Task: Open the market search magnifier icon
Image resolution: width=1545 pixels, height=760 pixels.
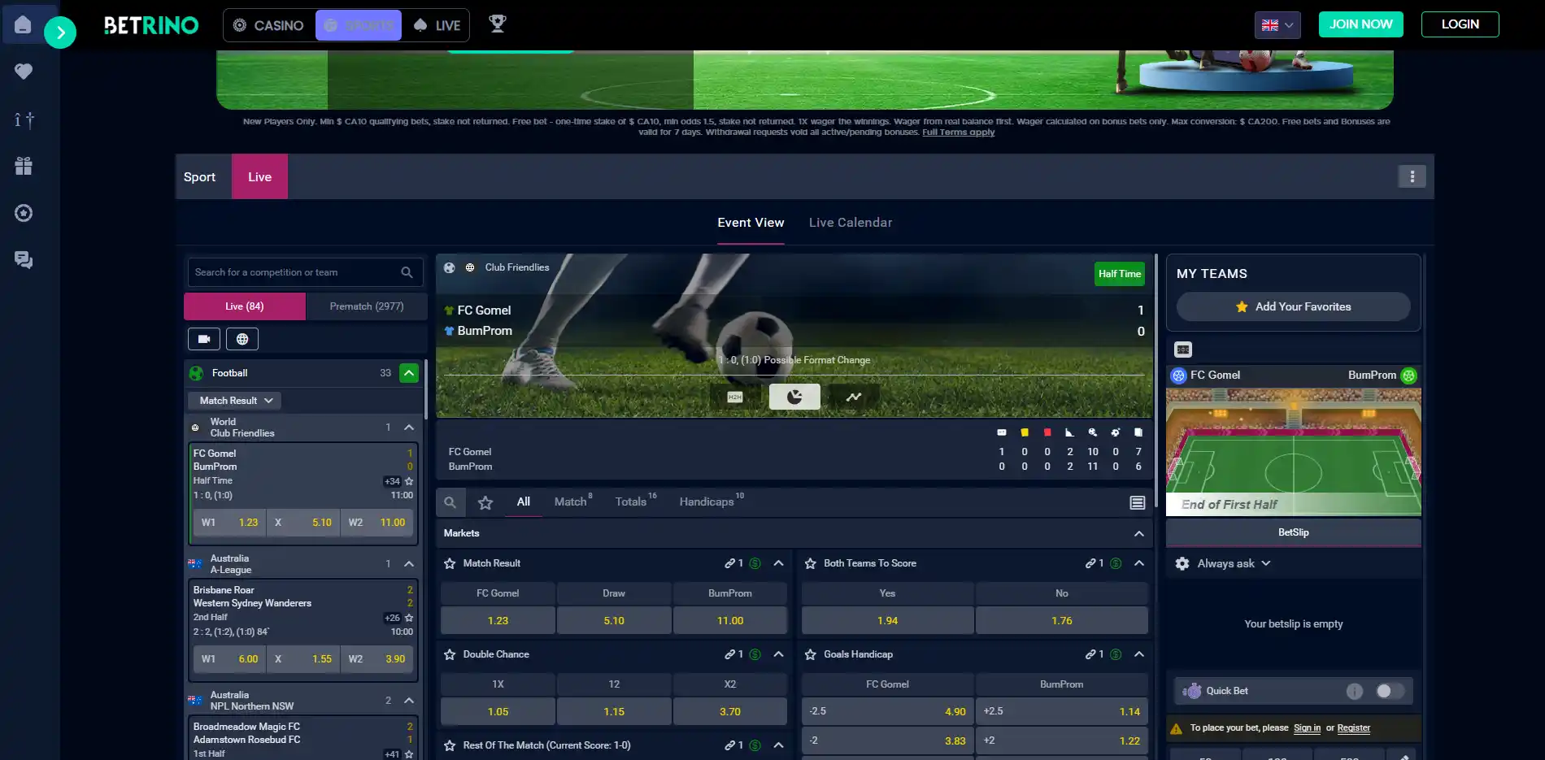Action: [450, 502]
